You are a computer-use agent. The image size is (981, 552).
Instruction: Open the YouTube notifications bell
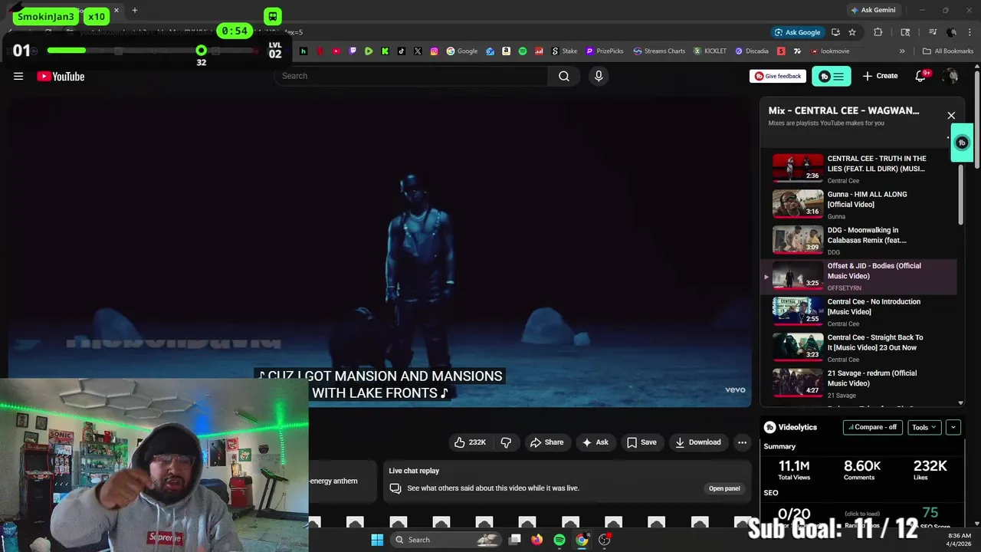pos(920,76)
